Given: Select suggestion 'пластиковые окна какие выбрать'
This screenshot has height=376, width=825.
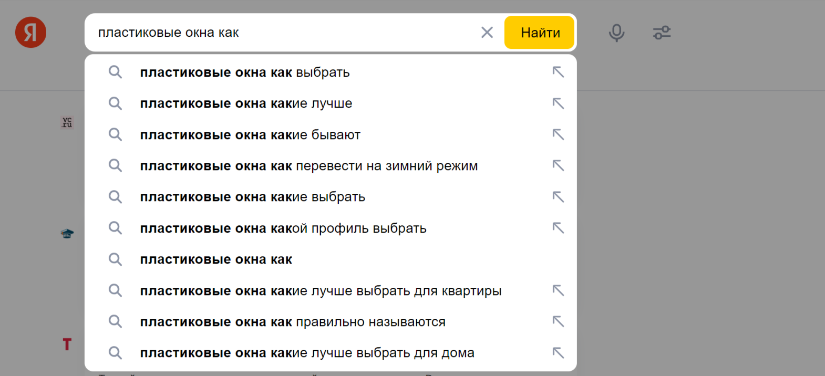Looking at the screenshot, I should [253, 196].
